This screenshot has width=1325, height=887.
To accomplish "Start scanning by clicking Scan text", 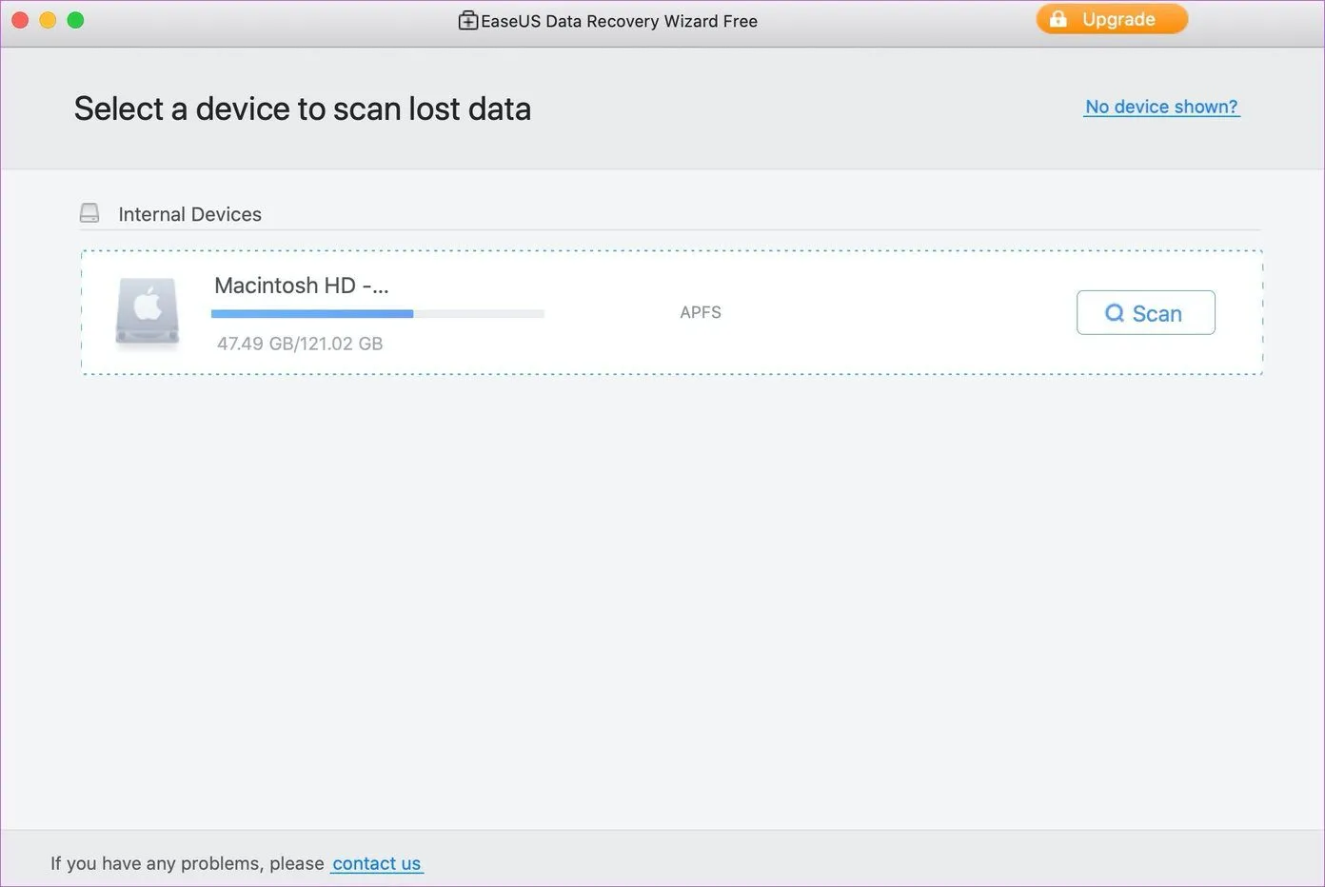I will click(x=1157, y=314).
